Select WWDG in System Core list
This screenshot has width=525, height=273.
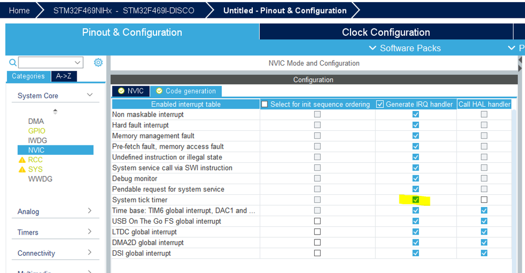coord(40,179)
